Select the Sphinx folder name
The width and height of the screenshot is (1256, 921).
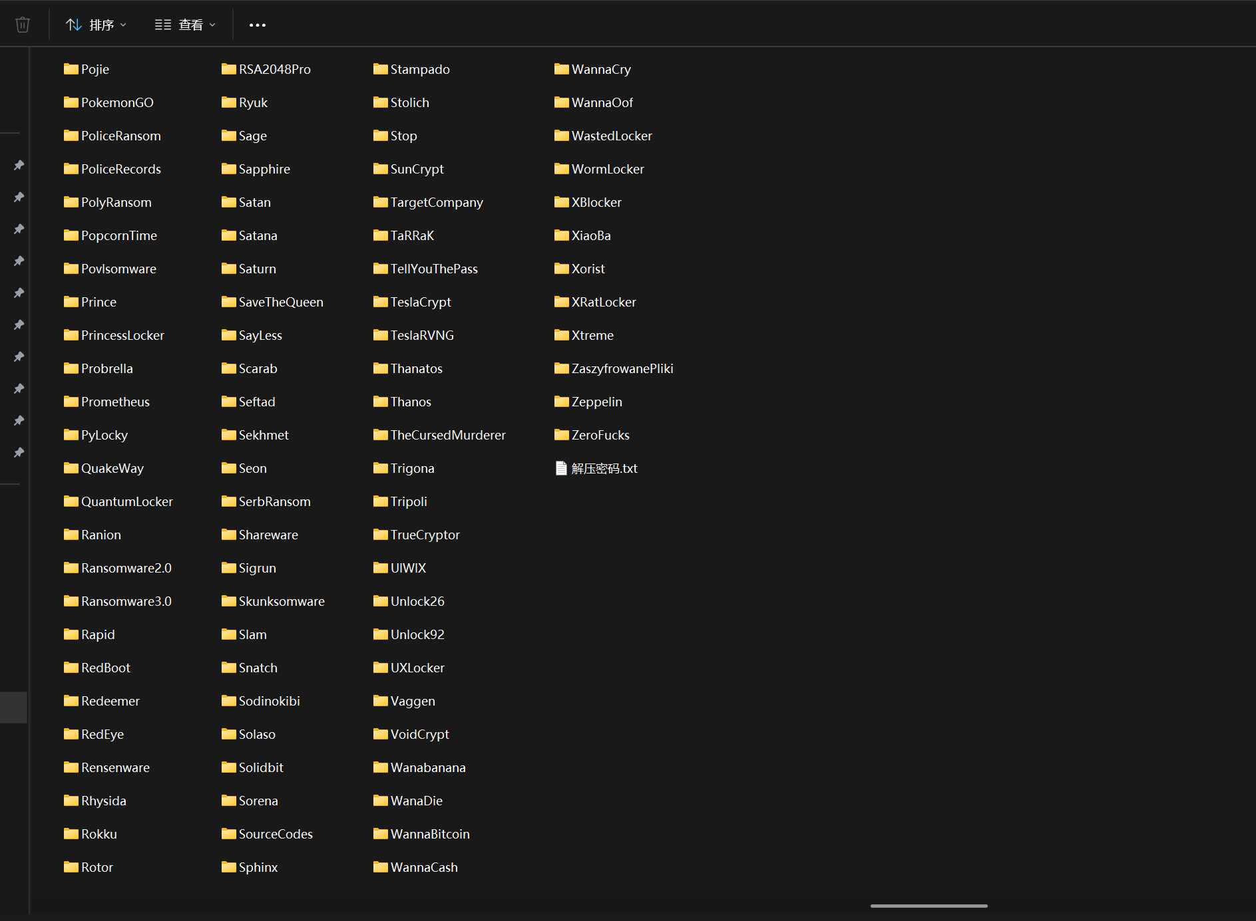[258, 867]
